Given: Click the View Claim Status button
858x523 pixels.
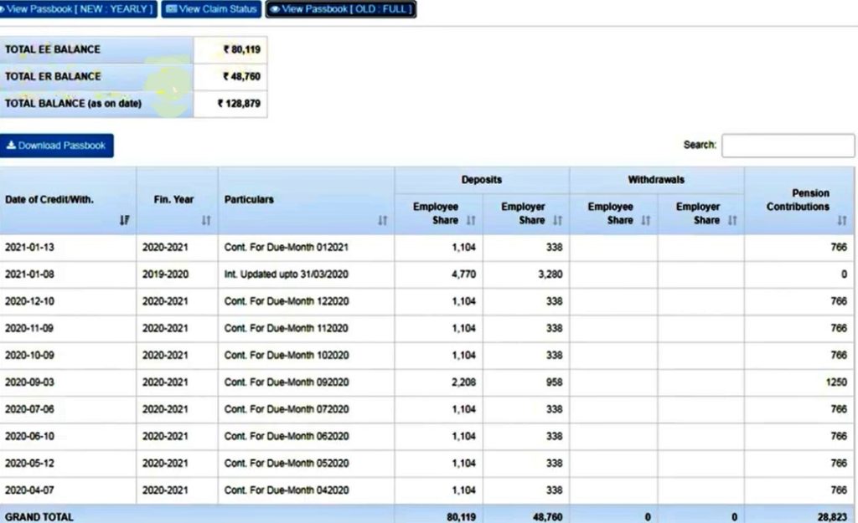Looking at the screenshot, I should (210, 9).
